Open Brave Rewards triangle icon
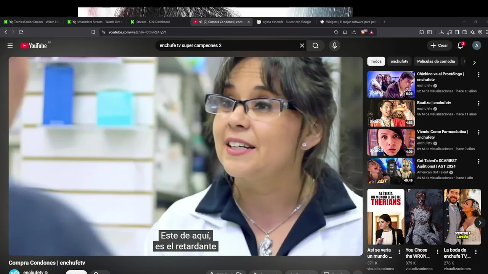The width and height of the screenshot is (488, 274). coord(371,32)
